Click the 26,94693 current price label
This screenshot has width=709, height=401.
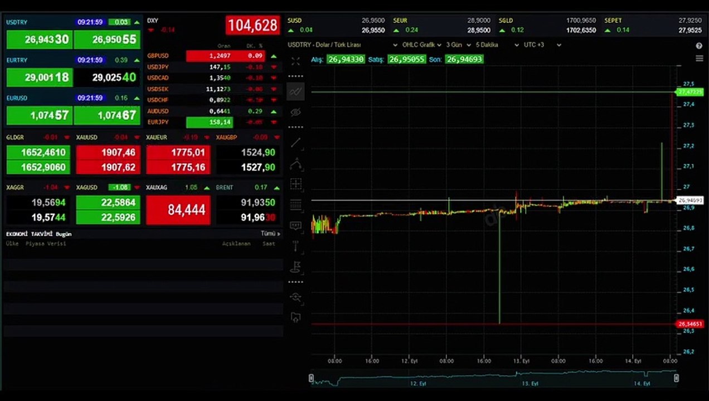click(x=689, y=200)
